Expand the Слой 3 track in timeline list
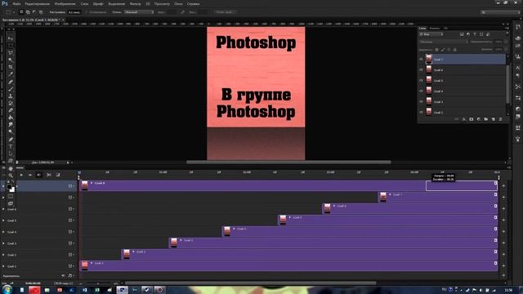523x294 pixels. coord(3,243)
